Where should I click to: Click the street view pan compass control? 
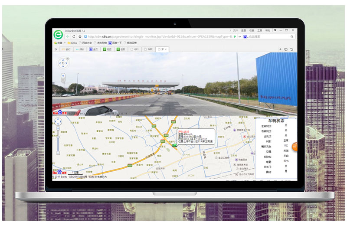(x=63, y=63)
